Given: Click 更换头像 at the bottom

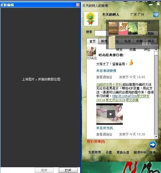Looking at the screenshot, I should pyautogui.click(x=123, y=152).
